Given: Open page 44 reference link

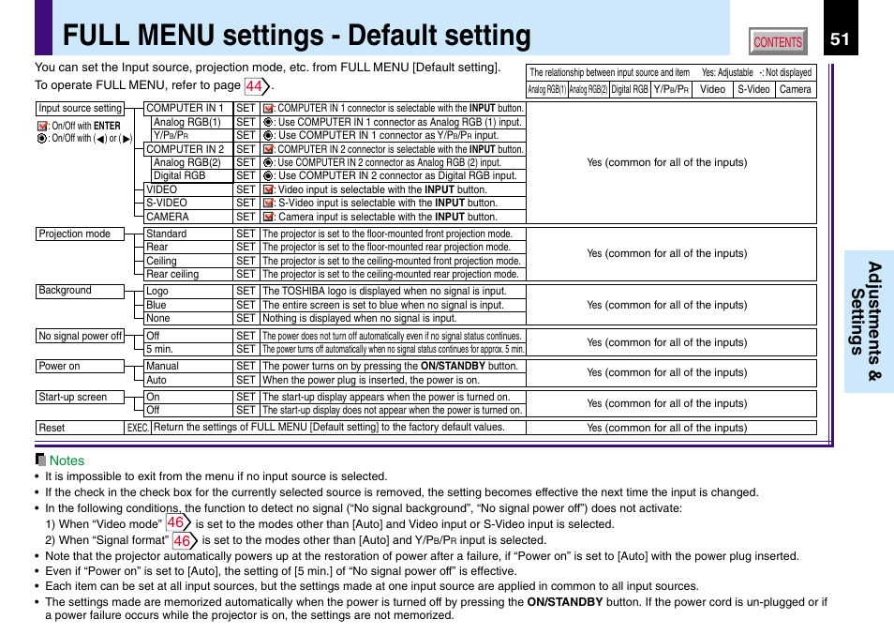Looking at the screenshot, I should (257, 86).
